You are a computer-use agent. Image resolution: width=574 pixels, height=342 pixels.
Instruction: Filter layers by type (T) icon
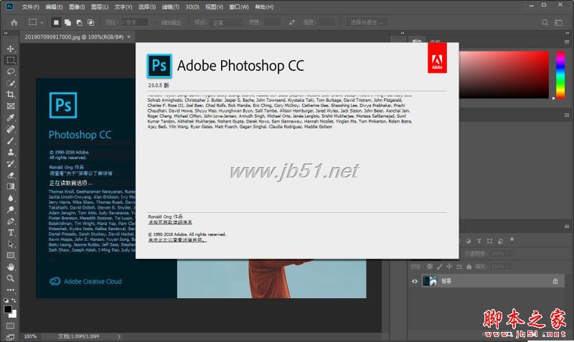tap(479, 241)
